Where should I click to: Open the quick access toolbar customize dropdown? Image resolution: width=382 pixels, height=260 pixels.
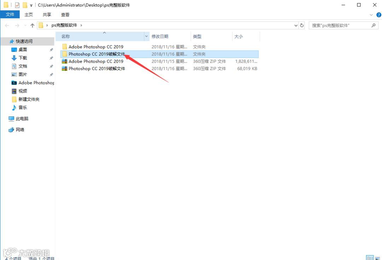(31, 5)
